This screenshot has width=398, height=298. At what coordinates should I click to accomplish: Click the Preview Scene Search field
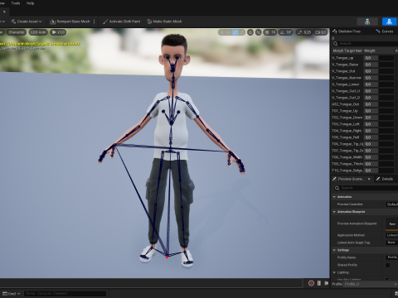pos(366,188)
